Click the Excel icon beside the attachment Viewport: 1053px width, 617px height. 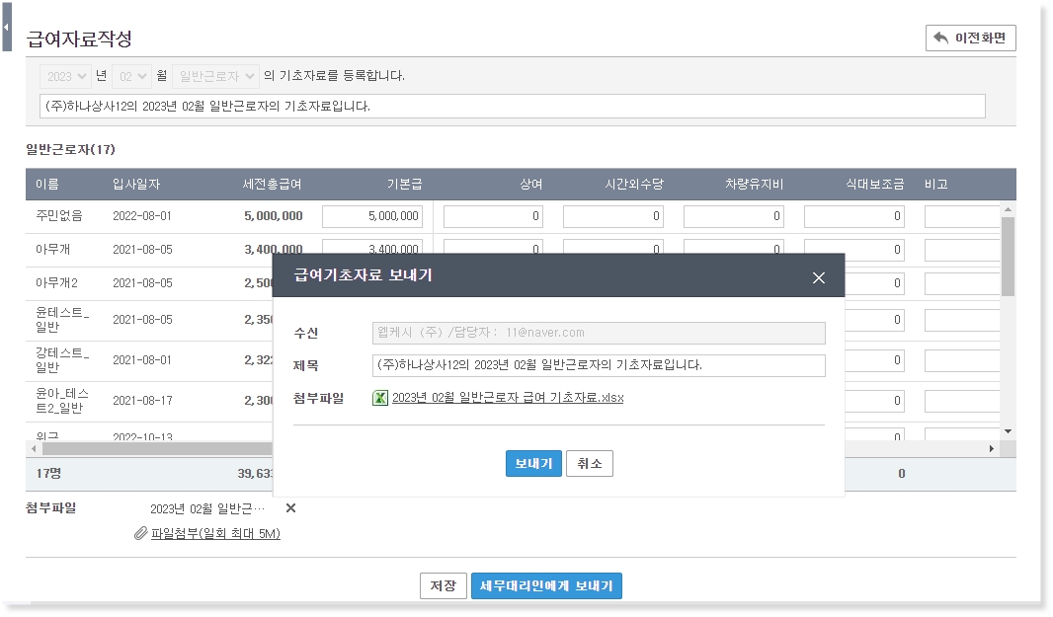click(x=379, y=398)
